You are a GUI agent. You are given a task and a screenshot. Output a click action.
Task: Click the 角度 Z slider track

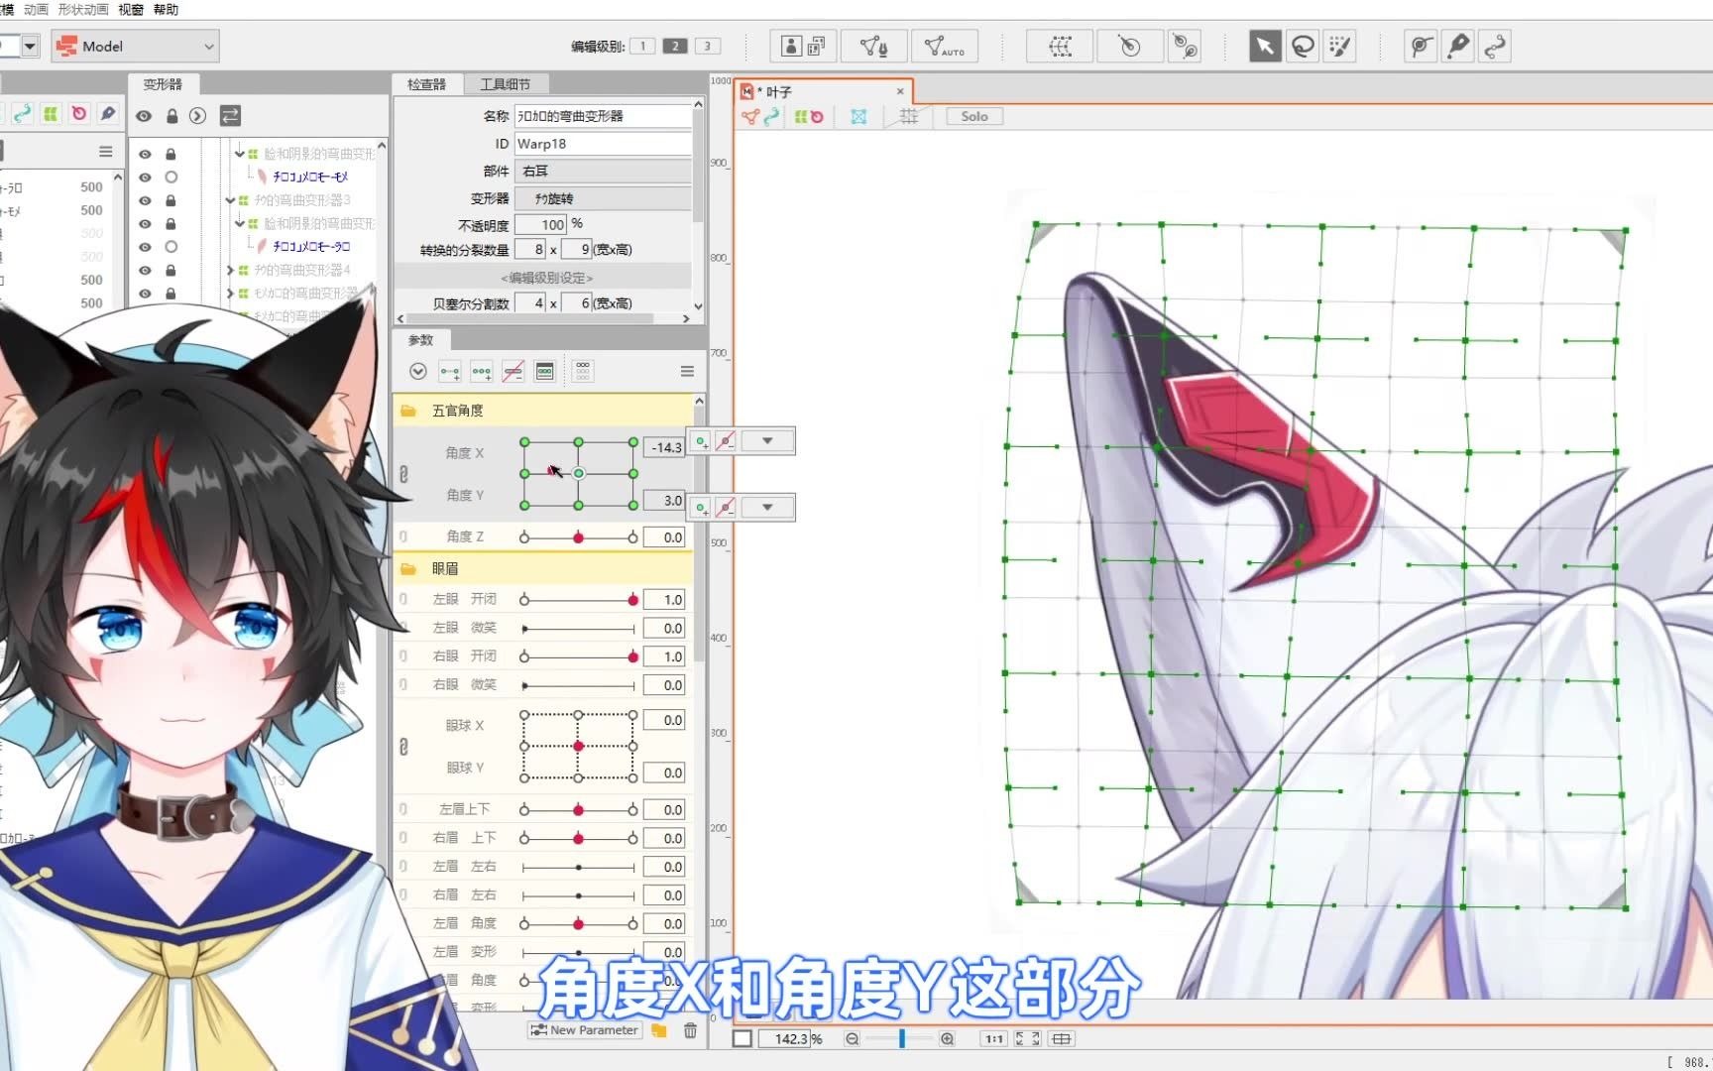tap(579, 537)
